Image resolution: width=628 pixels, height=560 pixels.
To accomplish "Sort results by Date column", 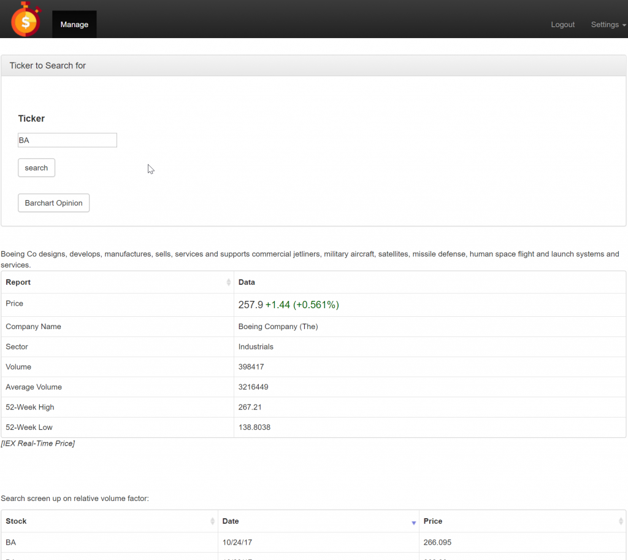I will point(318,521).
